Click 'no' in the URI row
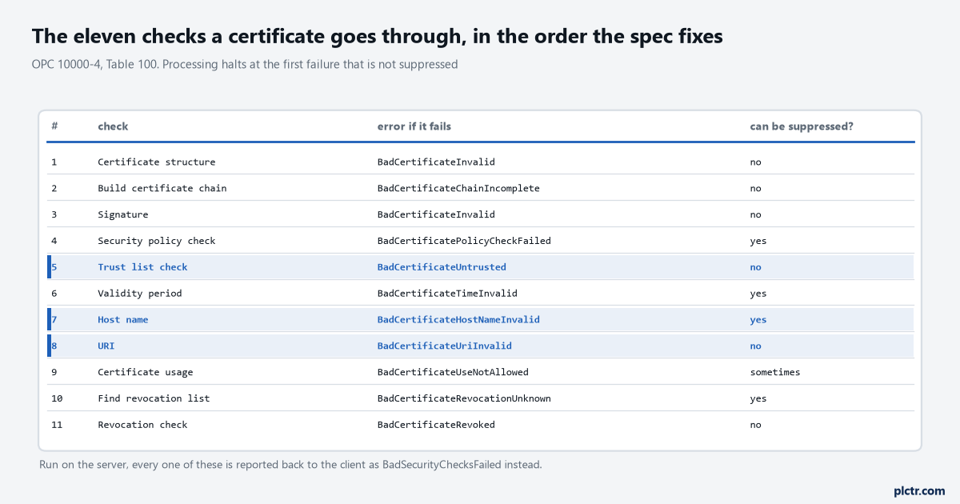The height and width of the screenshot is (504, 960). 755,346
